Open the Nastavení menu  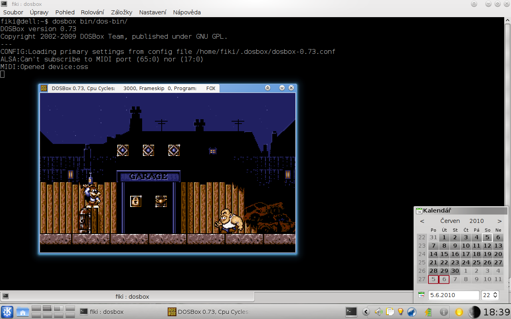(x=153, y=12)
